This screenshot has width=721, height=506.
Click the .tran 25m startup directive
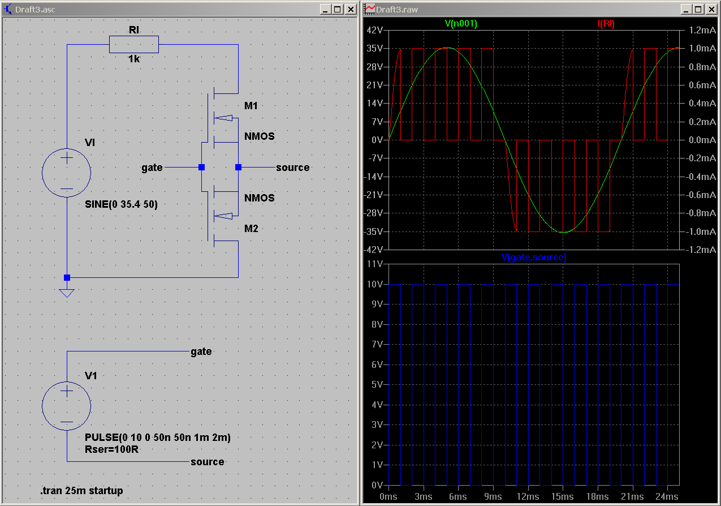click(x=81, y=490)
